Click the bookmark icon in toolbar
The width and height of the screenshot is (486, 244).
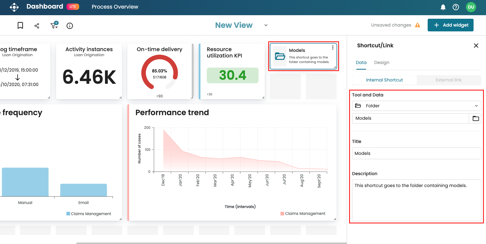pyautogui.click(x=20, y=25)
